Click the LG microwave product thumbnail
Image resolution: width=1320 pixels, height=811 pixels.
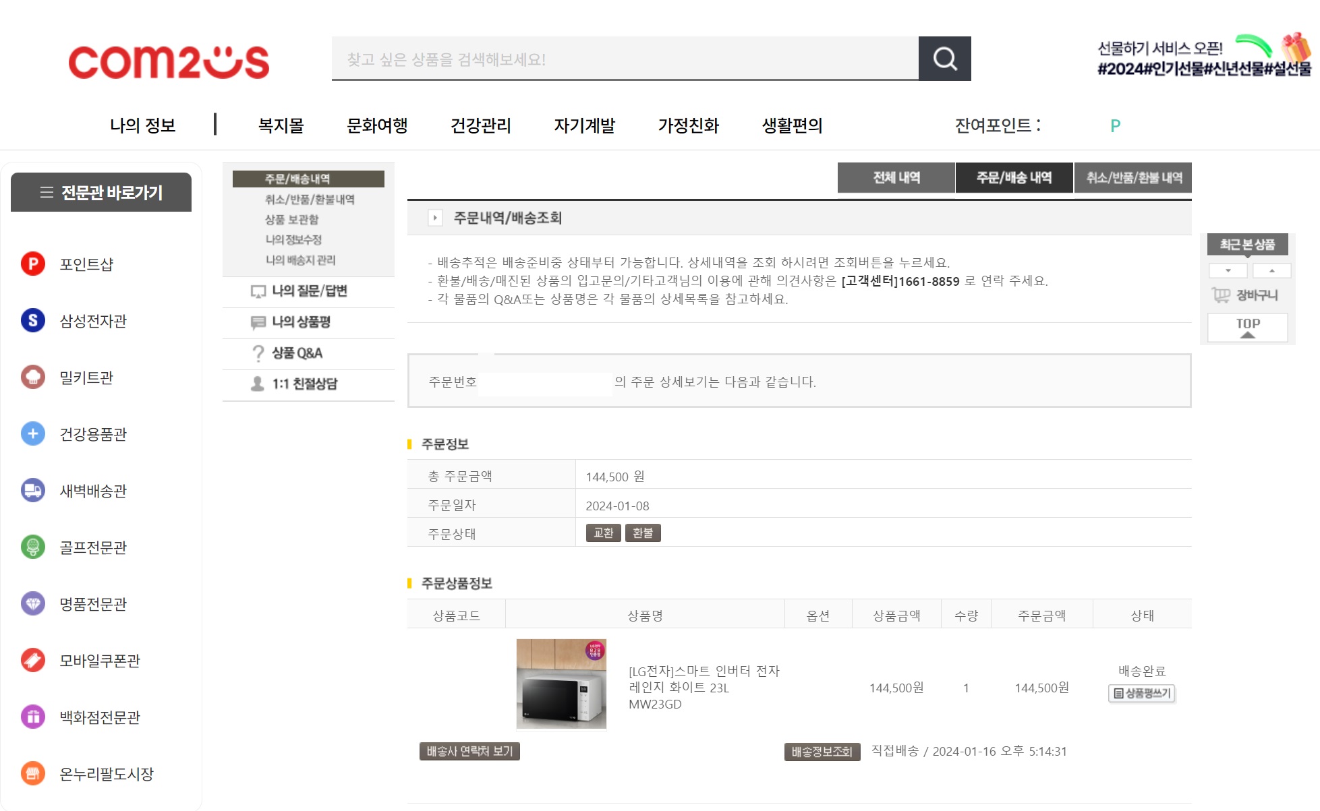point(561,684)
